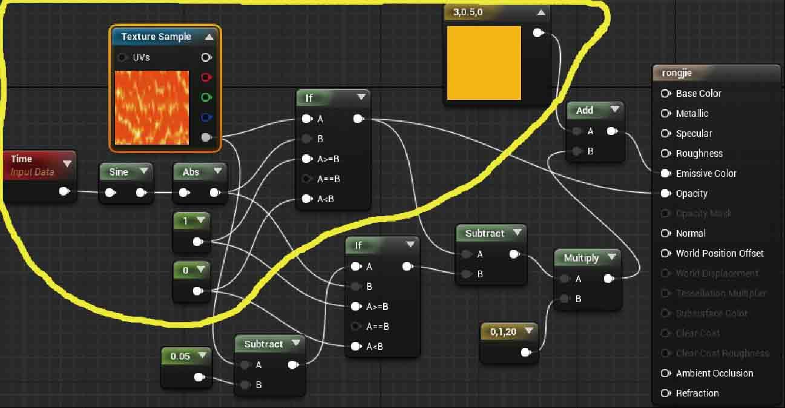785x408 pixels.
Task: Collapse the 3,0.5,0 constant color node
Action: (540, 12)
